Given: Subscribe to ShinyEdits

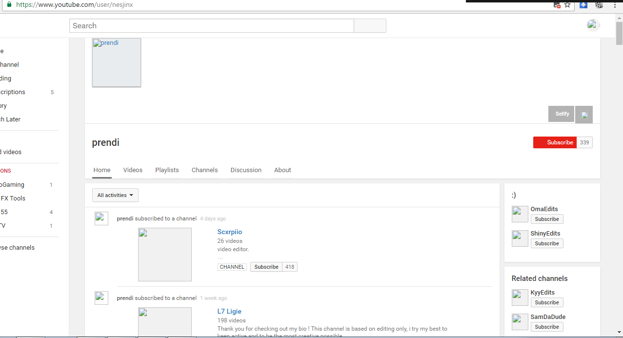Looking at the screenshot, I should (547, 243).
